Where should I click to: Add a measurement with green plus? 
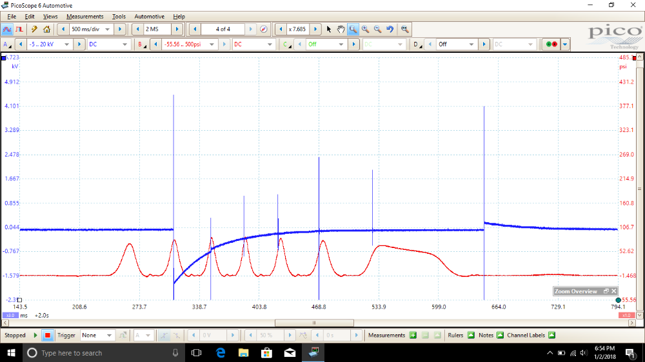(413, 336)
